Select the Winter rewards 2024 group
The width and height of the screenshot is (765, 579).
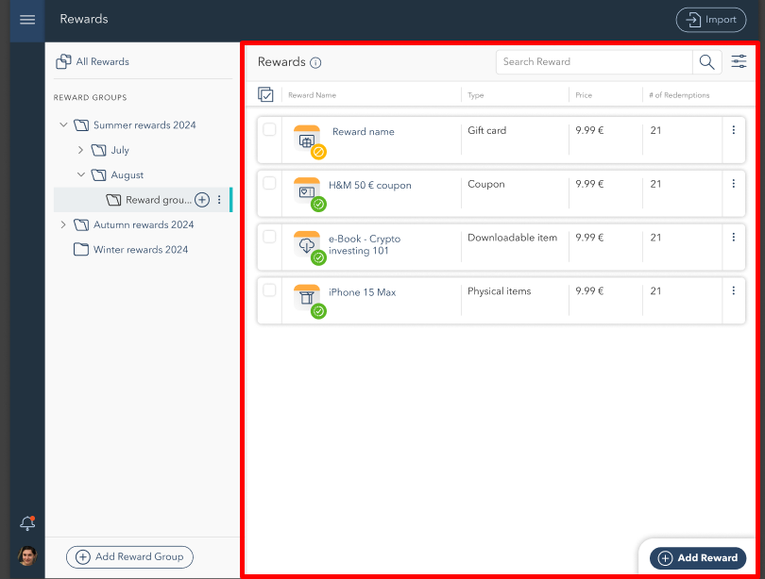(x=130, y=250)
